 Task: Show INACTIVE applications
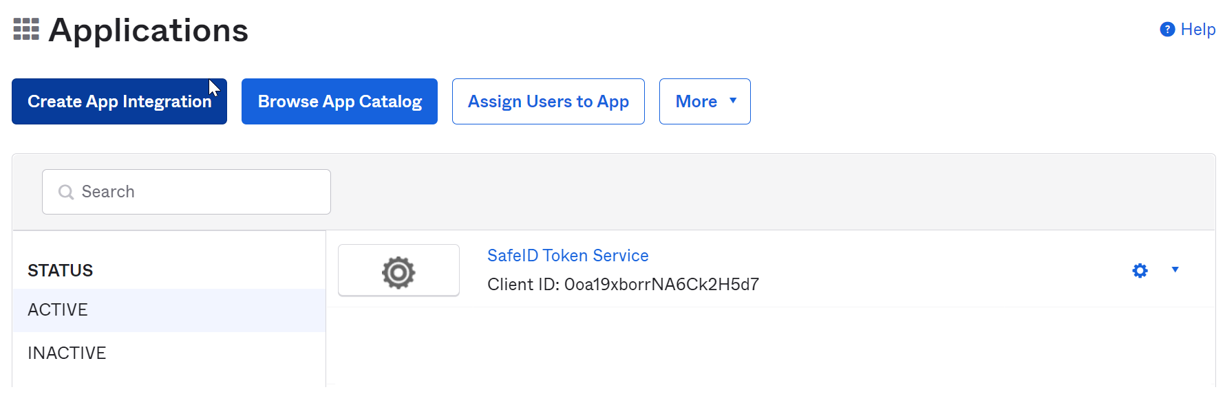(67, 353)
